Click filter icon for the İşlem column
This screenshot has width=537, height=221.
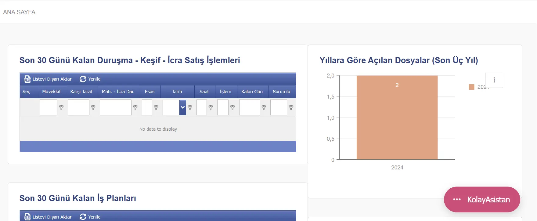[x=232, y=107]
